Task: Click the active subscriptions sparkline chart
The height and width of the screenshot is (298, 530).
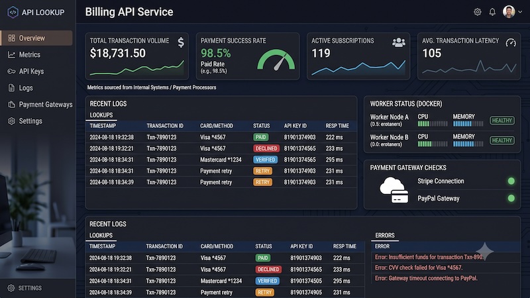Action: 358,68
